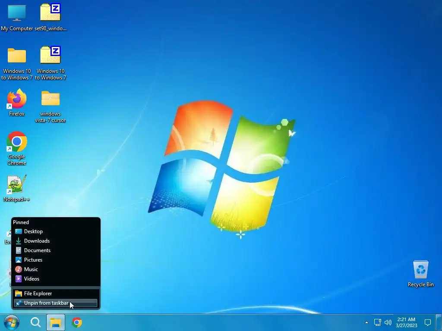The height and width of the screenshot is (331, 442).
Task: Open the Recycle Bin
Action: (420, 274)
